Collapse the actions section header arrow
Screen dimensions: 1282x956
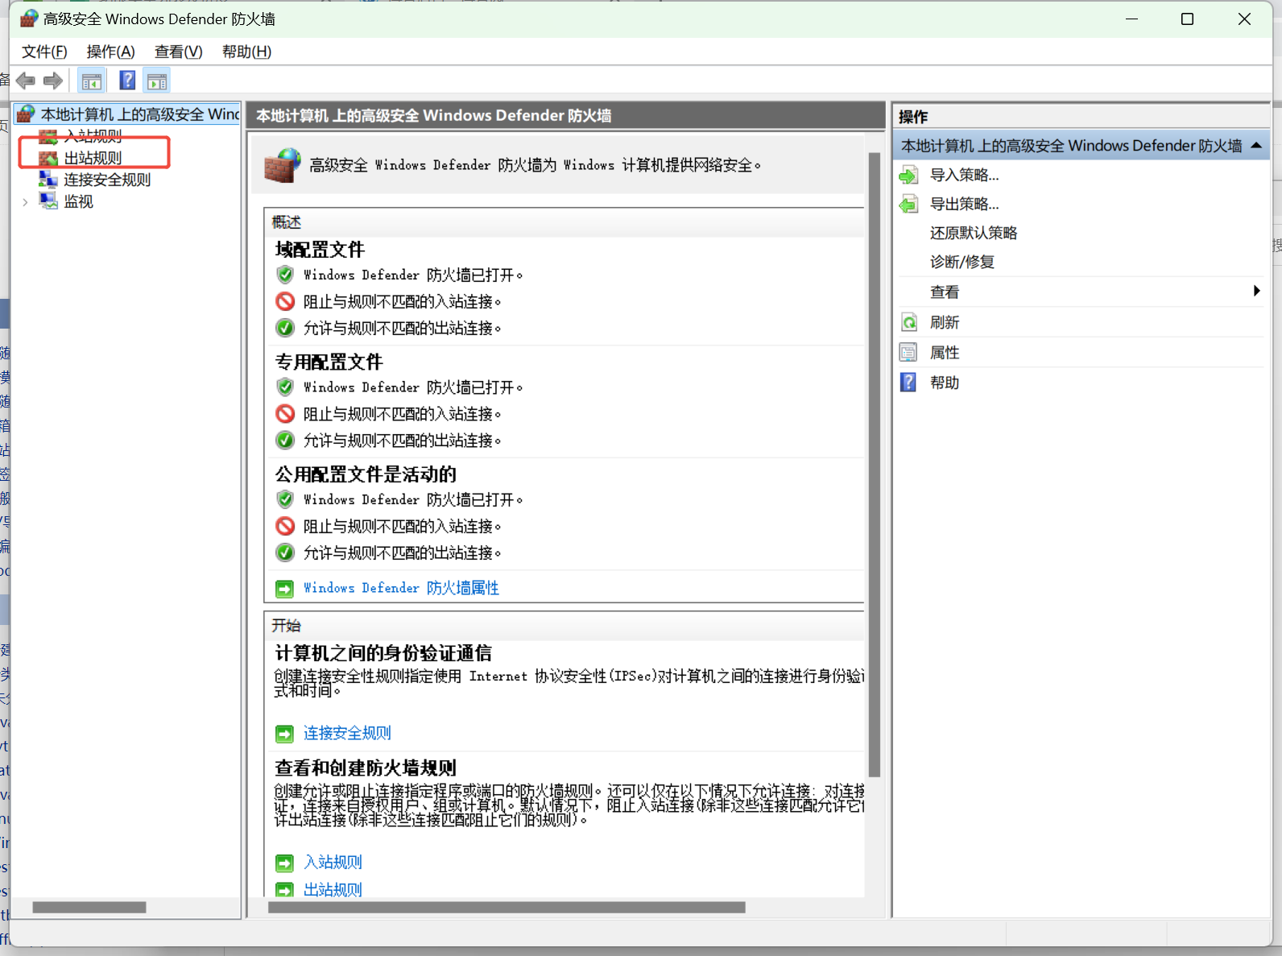point(1256,146)
